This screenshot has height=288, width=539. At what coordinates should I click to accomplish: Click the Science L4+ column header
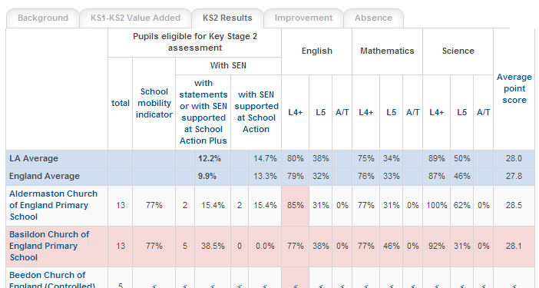(437, 112)
